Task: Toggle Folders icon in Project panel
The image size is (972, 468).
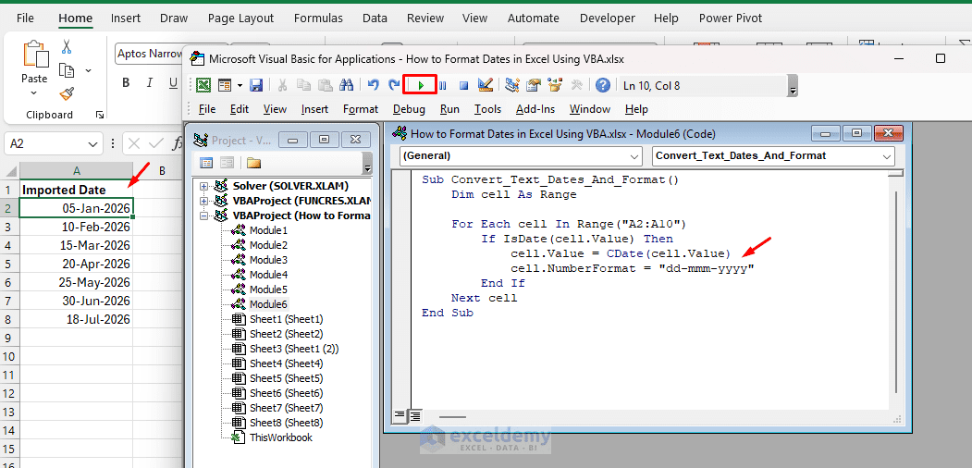Action: point(253,163)
